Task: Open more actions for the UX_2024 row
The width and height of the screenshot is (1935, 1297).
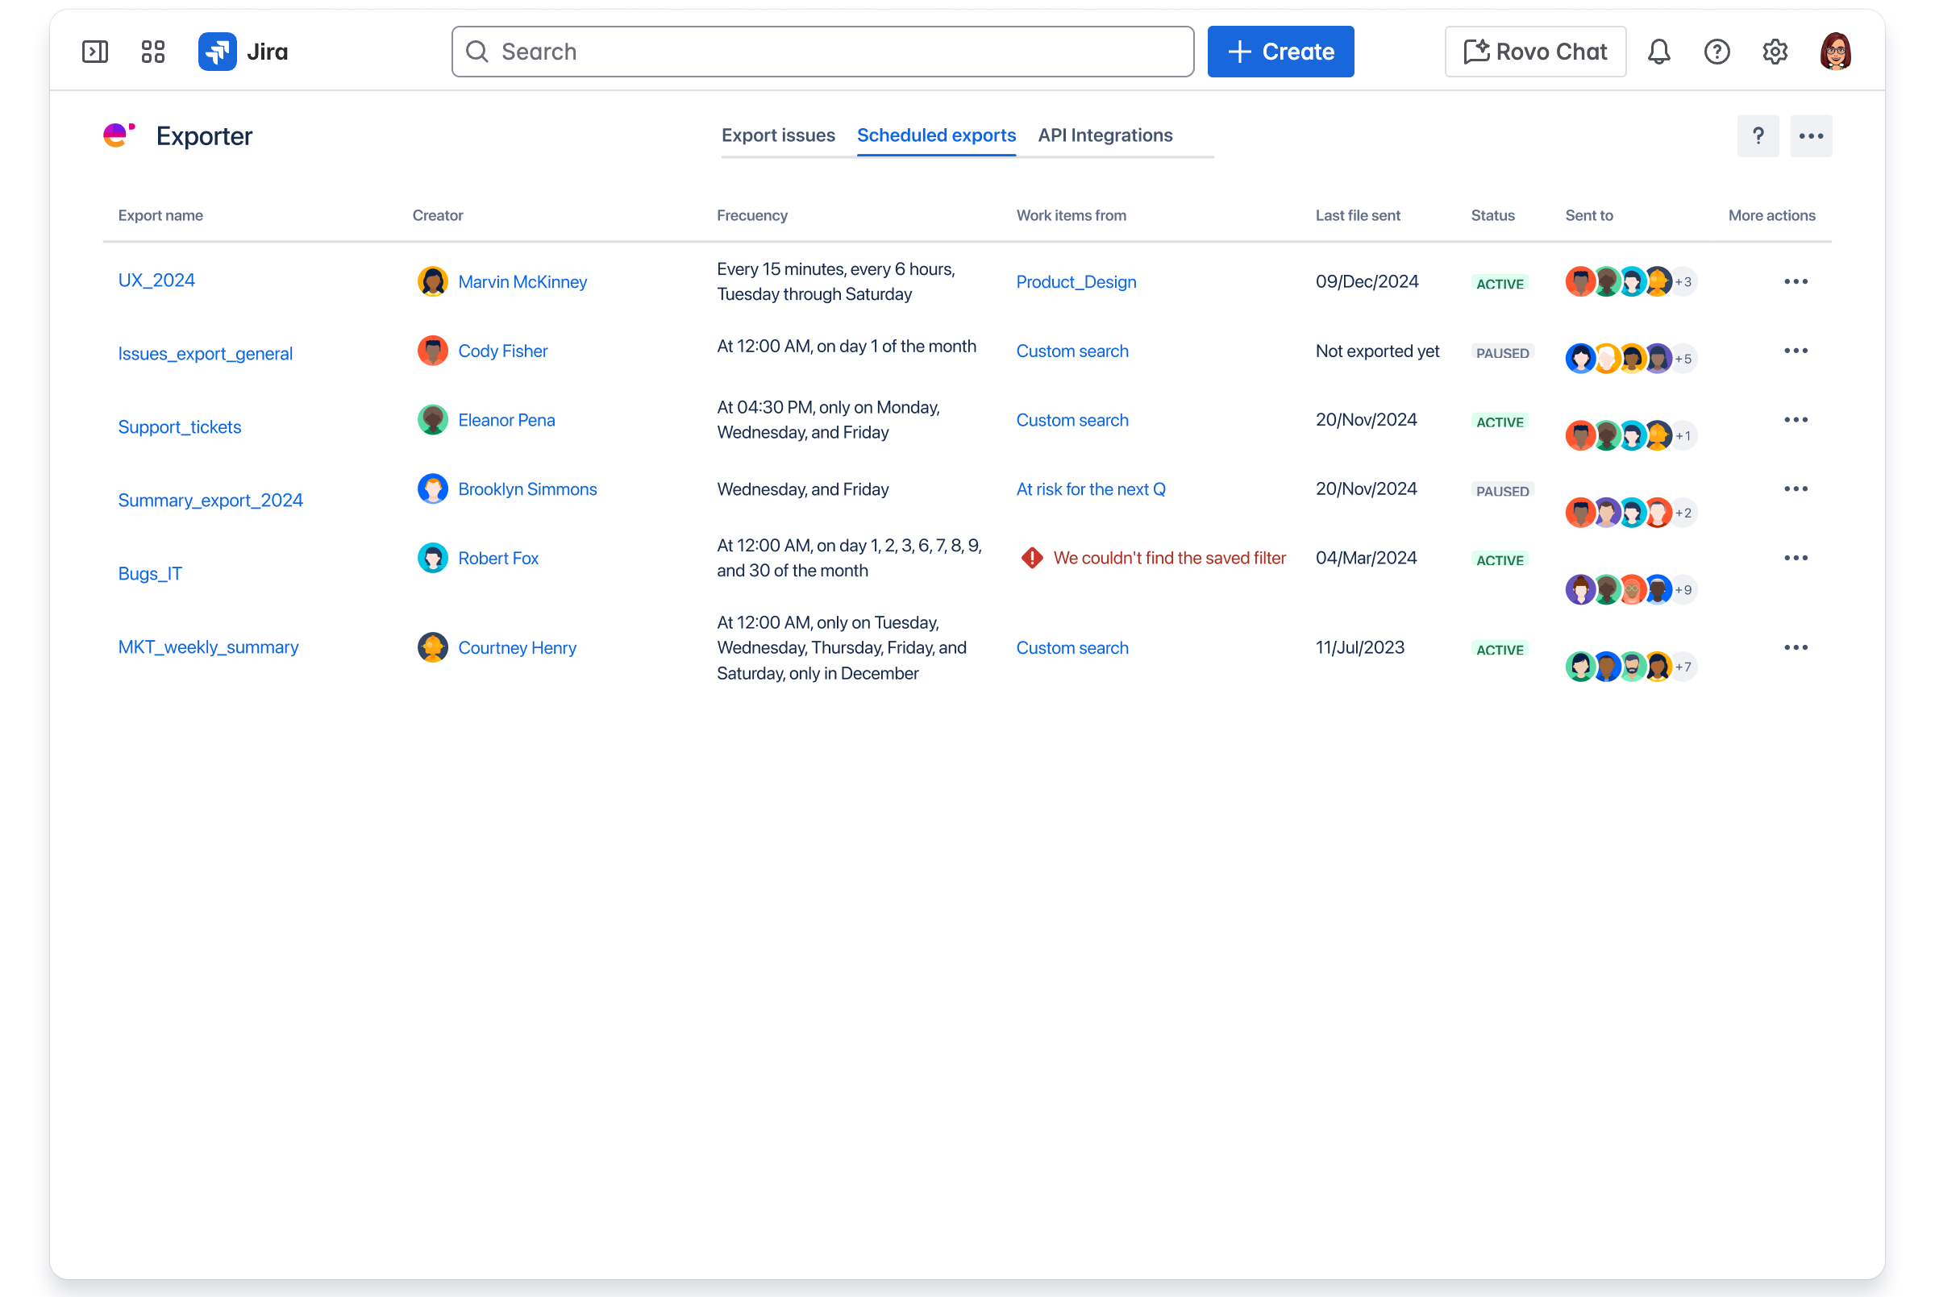Action: coord(1796,281)
